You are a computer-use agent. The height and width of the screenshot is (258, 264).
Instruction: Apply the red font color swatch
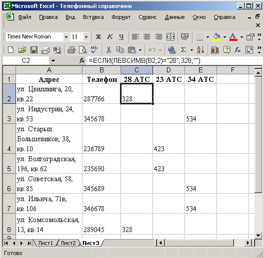pos(233,37)
